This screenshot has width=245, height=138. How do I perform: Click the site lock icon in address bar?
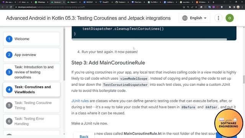(16, 7)
